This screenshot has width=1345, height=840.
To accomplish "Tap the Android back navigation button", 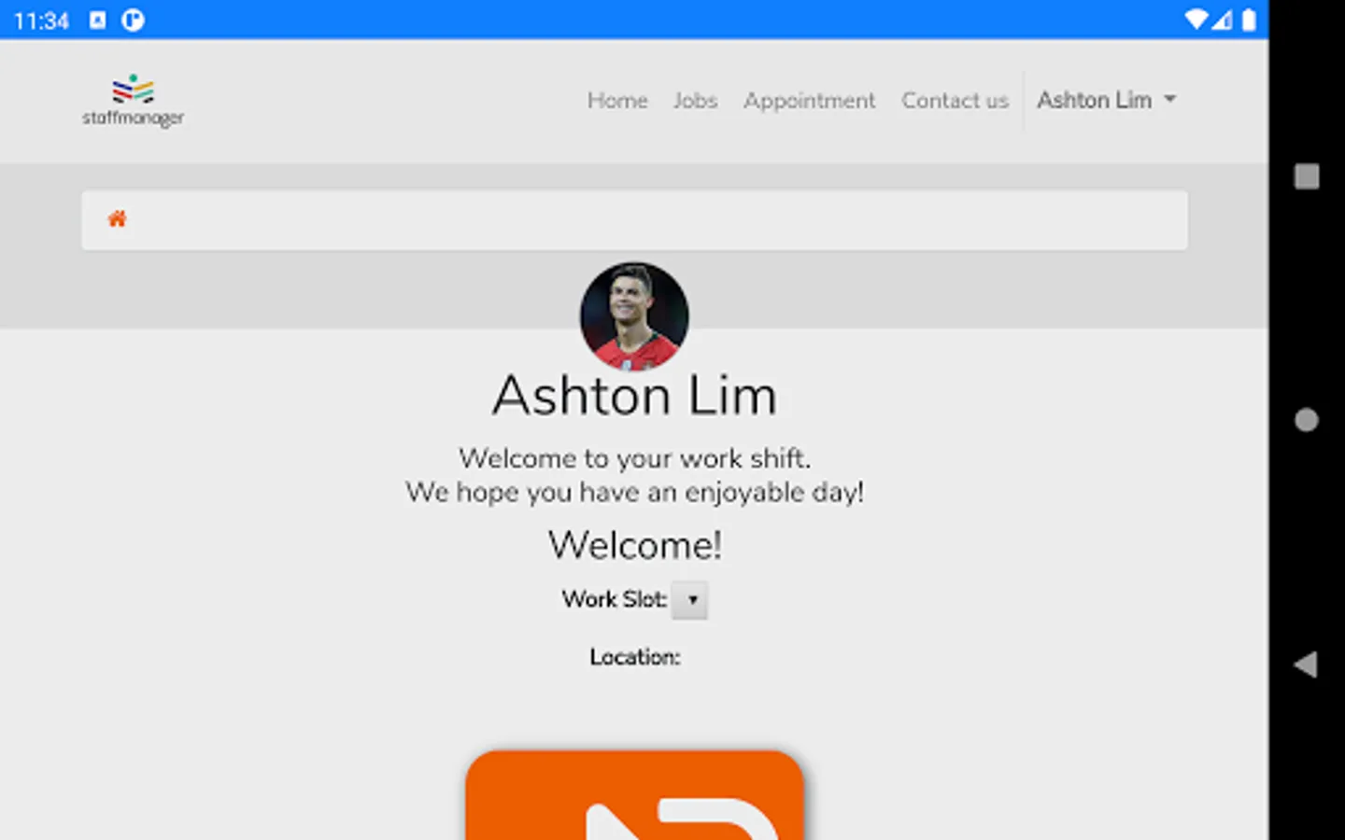I will tap(1306, 665).
